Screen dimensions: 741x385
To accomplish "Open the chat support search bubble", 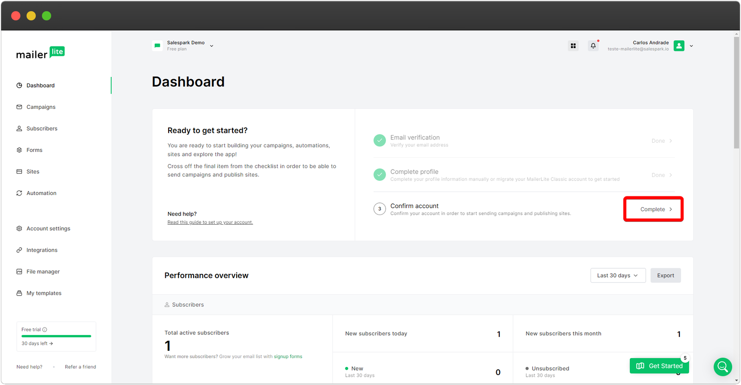I will click(x=722, y=367).
